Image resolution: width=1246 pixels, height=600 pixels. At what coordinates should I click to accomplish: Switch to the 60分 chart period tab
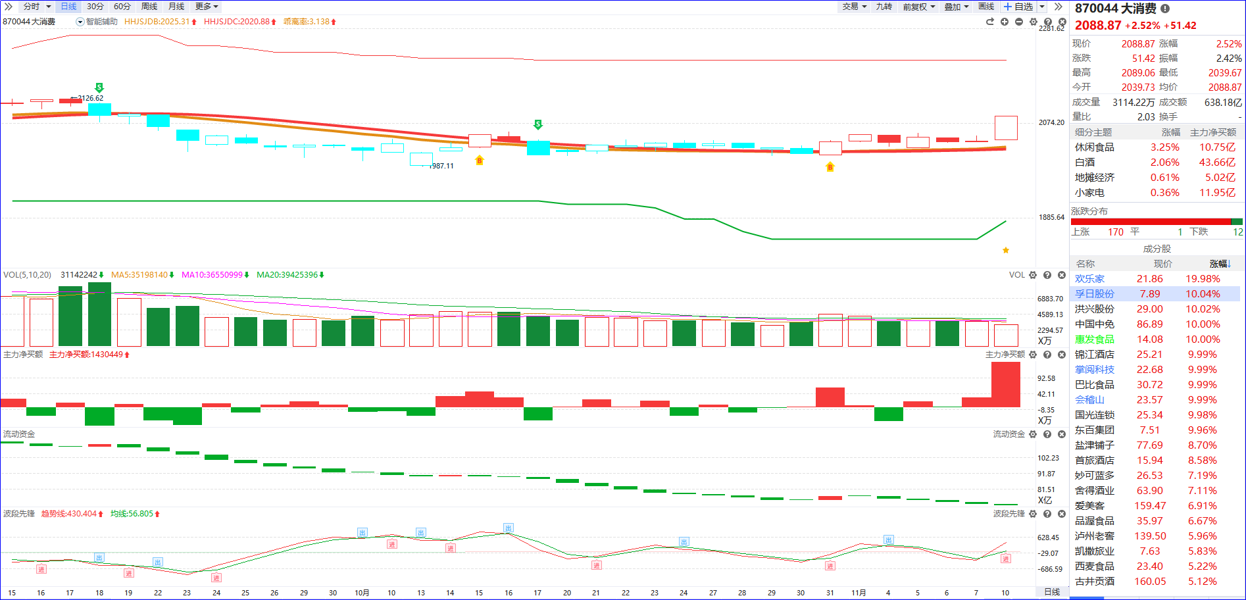pos(122,7)
